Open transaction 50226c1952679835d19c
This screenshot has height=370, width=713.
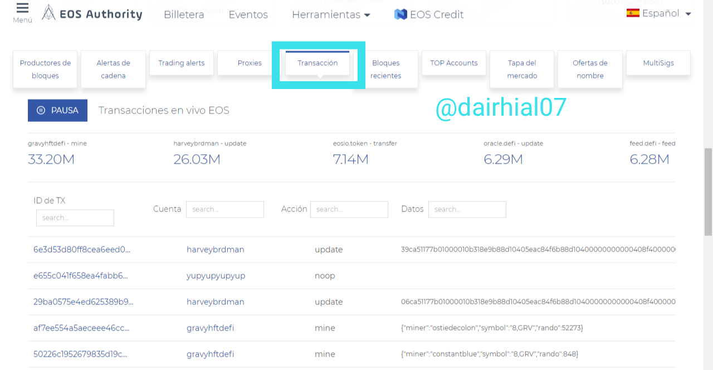tap(81, 354)
